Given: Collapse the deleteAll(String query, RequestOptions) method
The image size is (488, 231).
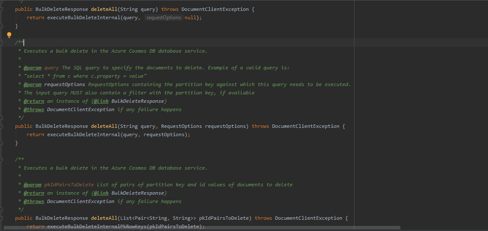Looking at the screenshot, I should (x=2, y=126).
